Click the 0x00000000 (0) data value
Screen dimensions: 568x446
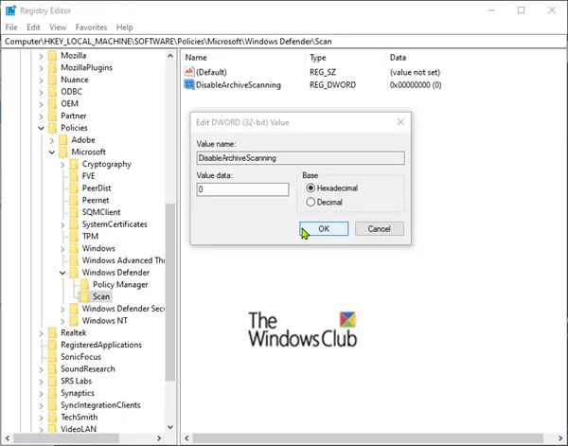pyautogui.click(x=416, y=85)
